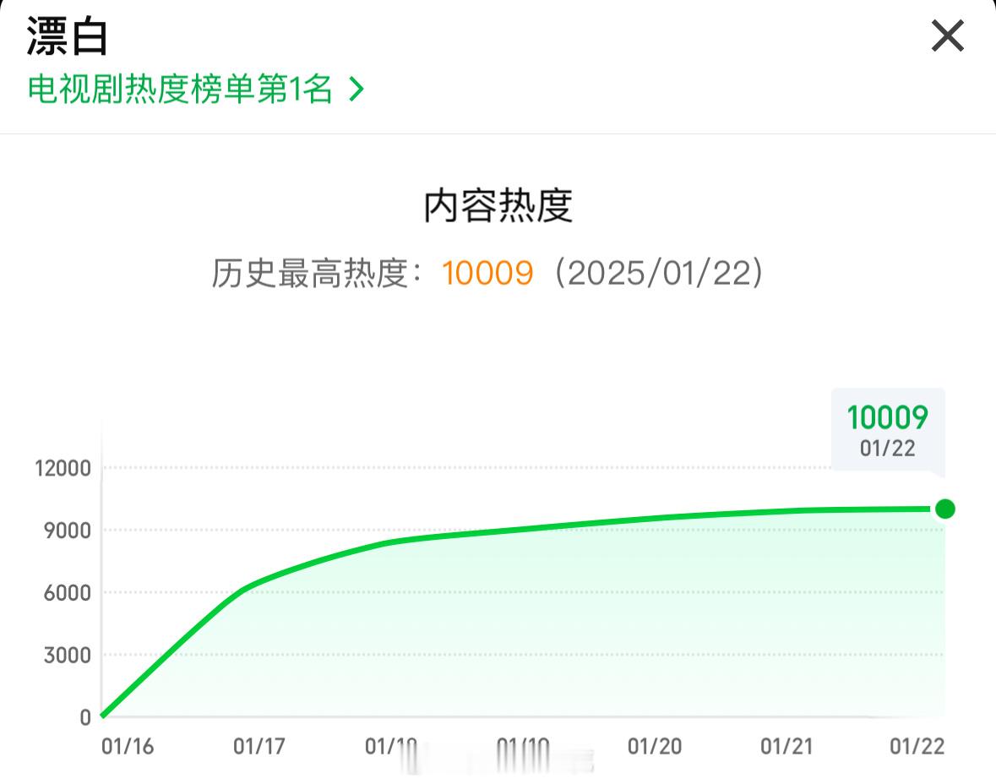Tap the 漂白 title text
The image size is (996, 784).
coord(67,35)
